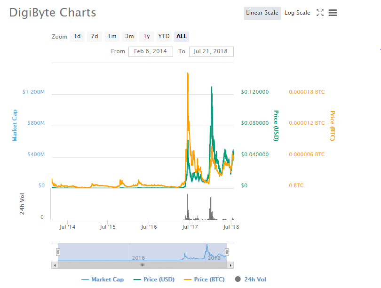Click the Jul '15 axis label
Screen dimensions: 381x288
click(108, 227)
